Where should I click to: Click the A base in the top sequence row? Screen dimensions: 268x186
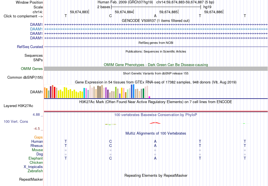coord(155,16)
